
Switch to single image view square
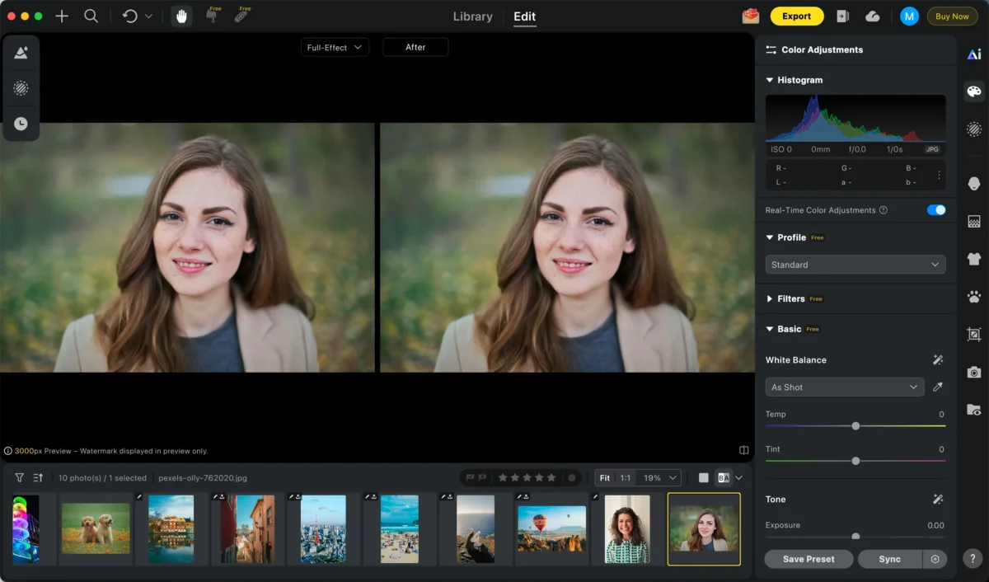click(x=703, y=478)
